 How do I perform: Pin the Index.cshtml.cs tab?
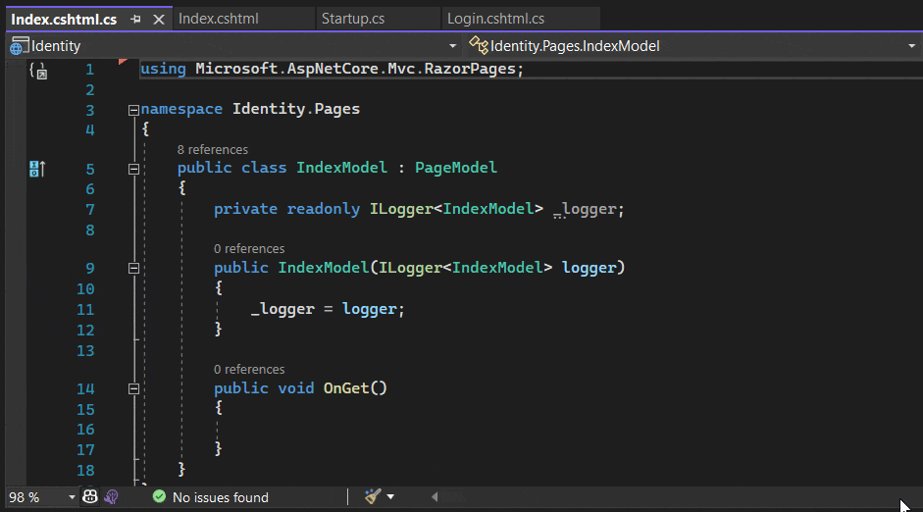(x=135, y=20)
